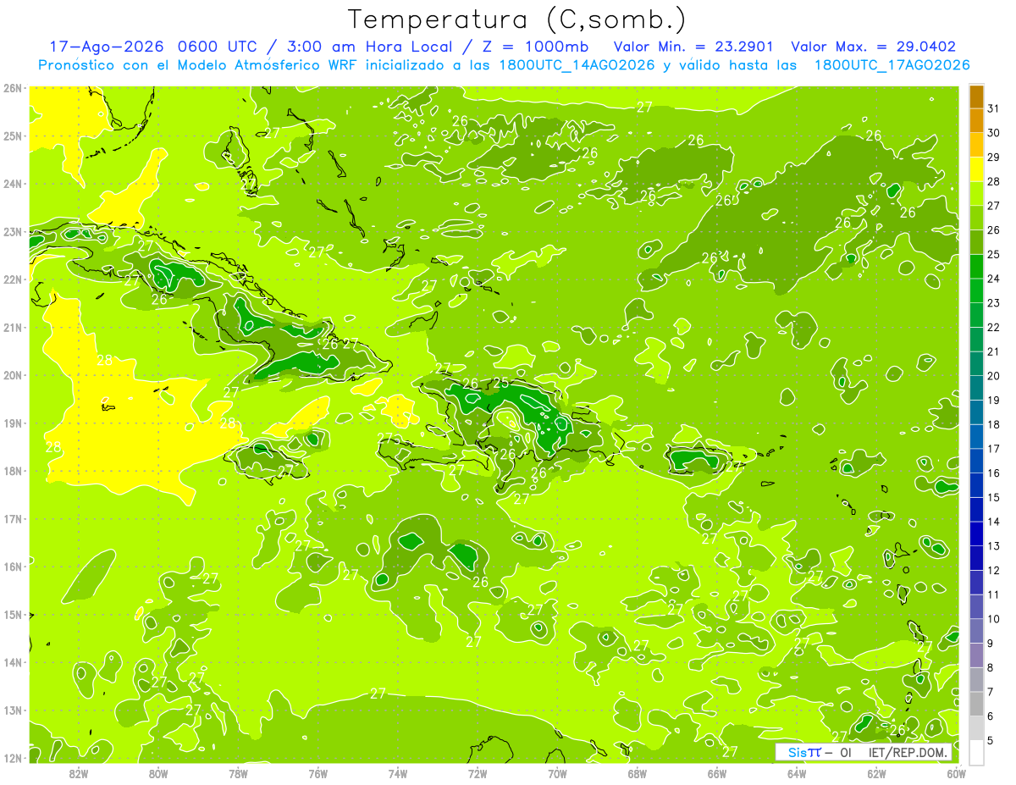Image resolution: width=1016 pixels, height=785 pixels.
Task: Pick the teal swatch between 19 and 20
Action: 976,389
